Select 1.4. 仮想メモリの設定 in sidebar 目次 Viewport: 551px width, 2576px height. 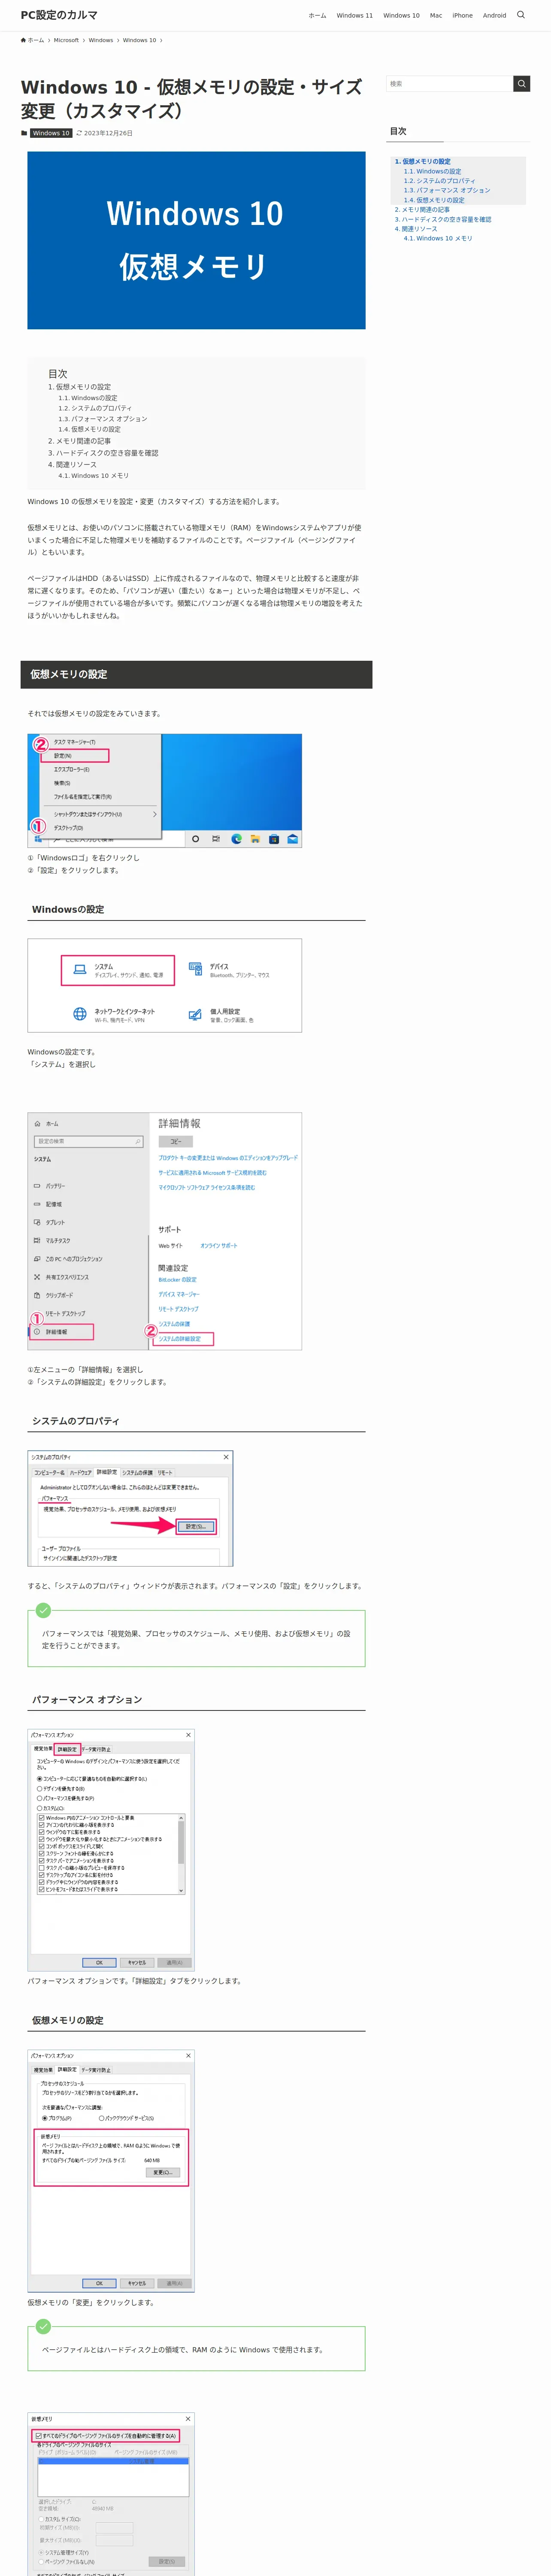pyautogui.click(x=434, y=200)
